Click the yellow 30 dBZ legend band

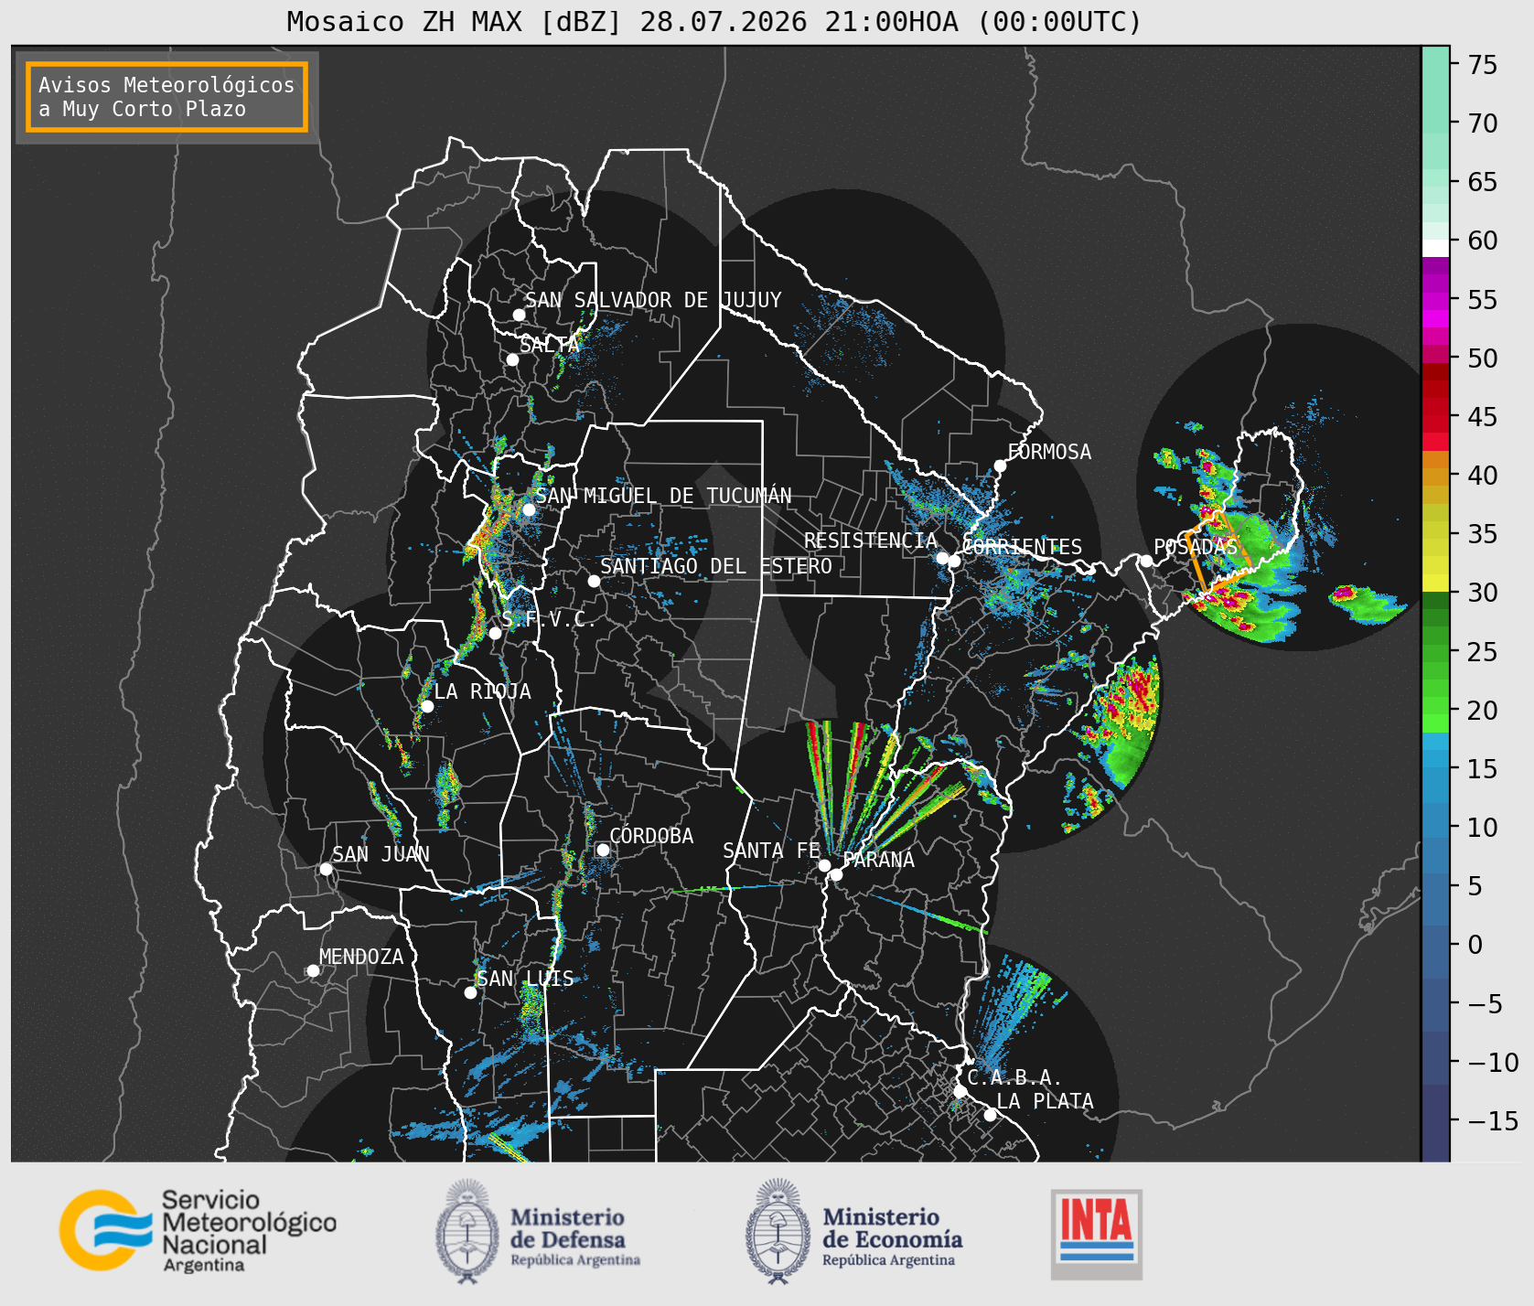[x=1435, y=583]
